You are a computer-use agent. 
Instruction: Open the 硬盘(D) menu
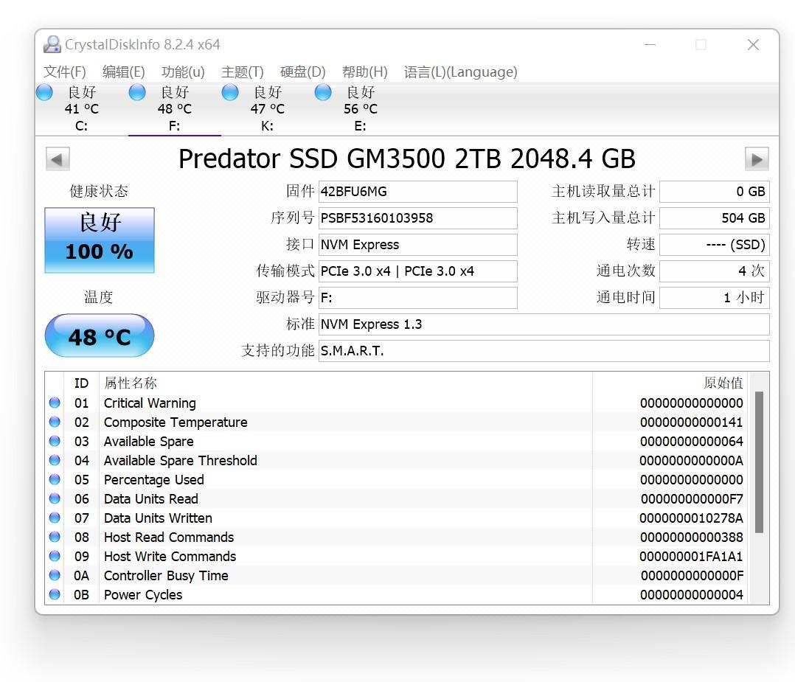pos(302,72)
